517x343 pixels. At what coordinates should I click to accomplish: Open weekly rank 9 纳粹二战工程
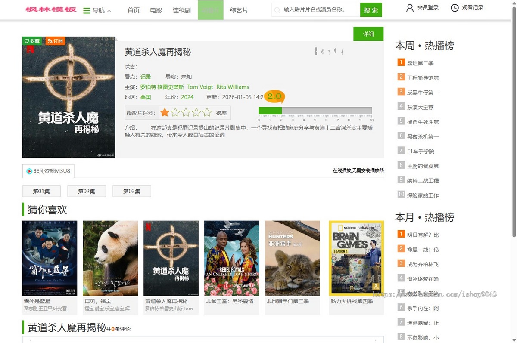click(423, 180)
